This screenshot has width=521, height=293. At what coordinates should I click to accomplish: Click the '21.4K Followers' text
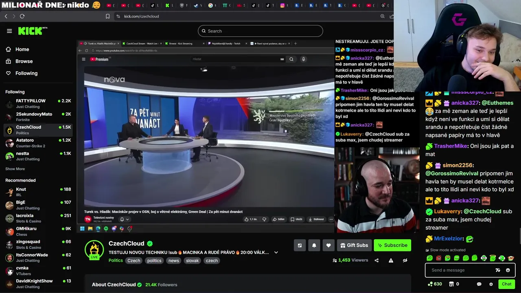click(161, 285)
